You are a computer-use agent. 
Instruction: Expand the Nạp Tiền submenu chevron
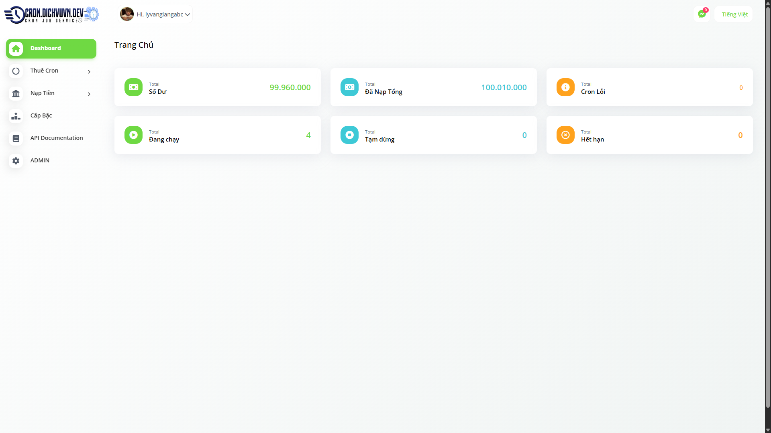tap(89, 94)
